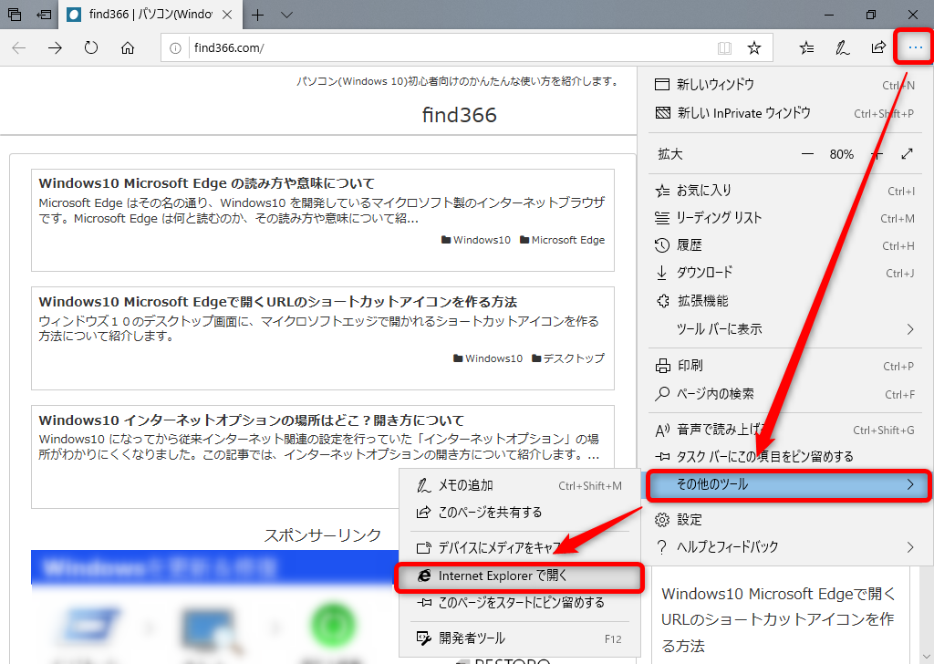
Task: Choose 新しい InPrivate ウィンドウ menu item
Action: [785, 113]
